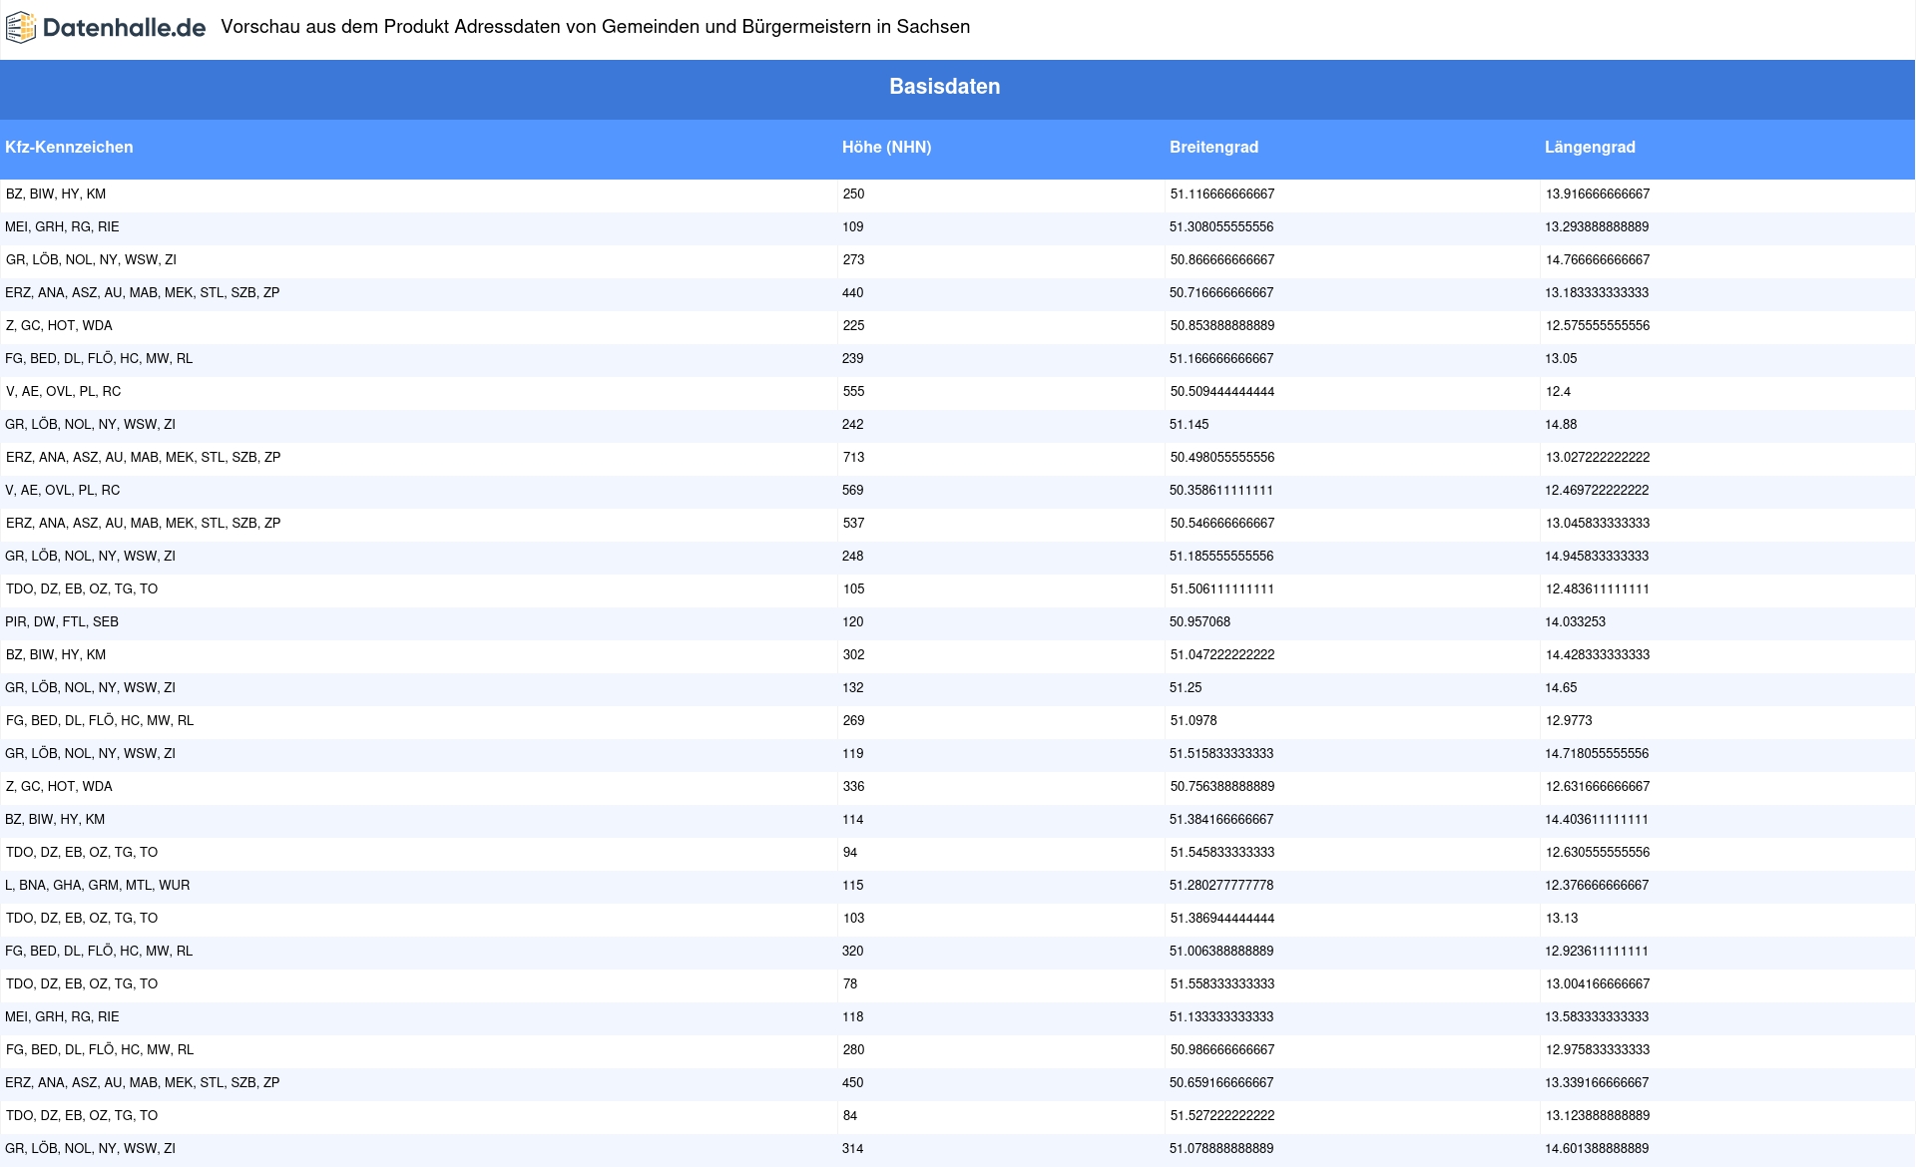
Task: Select elevation value 84
Action: tap(849, 1116)
